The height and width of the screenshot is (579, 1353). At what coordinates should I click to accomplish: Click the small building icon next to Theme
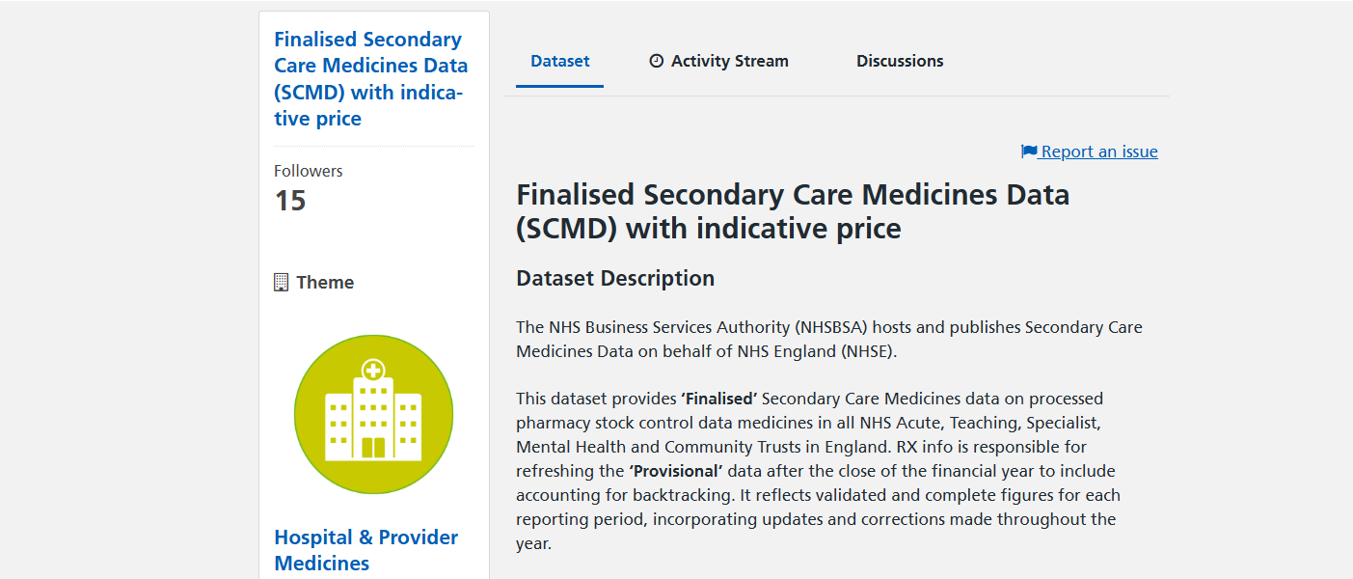tap(282, 282)
